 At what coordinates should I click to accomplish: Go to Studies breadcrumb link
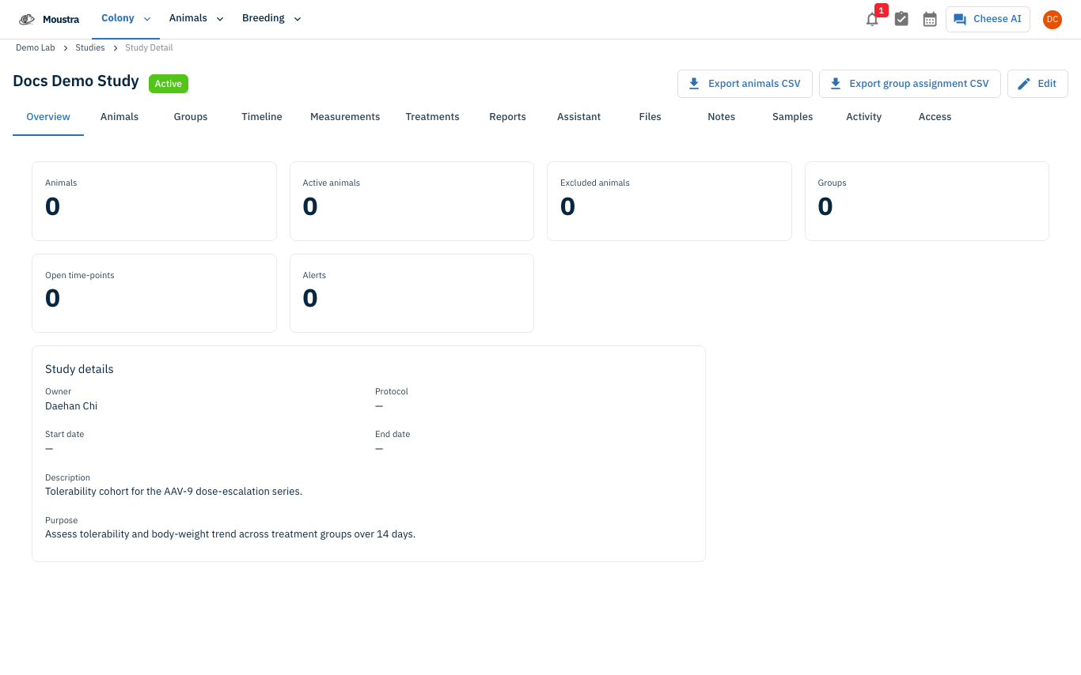click(x=90, y=48)
